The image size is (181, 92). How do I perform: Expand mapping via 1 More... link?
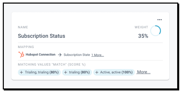click(x=98, y=55)
